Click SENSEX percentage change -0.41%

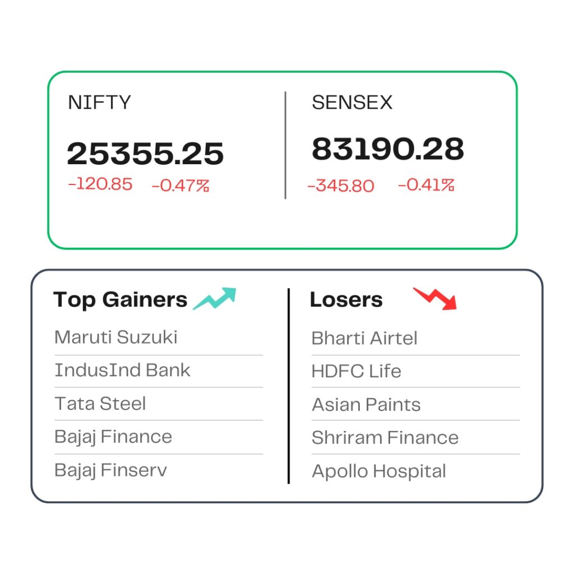(x=427, y=185)
